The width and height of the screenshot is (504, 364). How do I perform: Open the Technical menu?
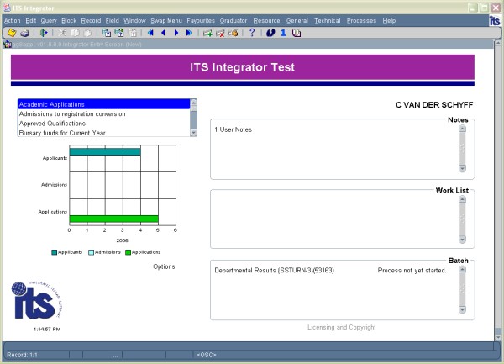[328, 21]
